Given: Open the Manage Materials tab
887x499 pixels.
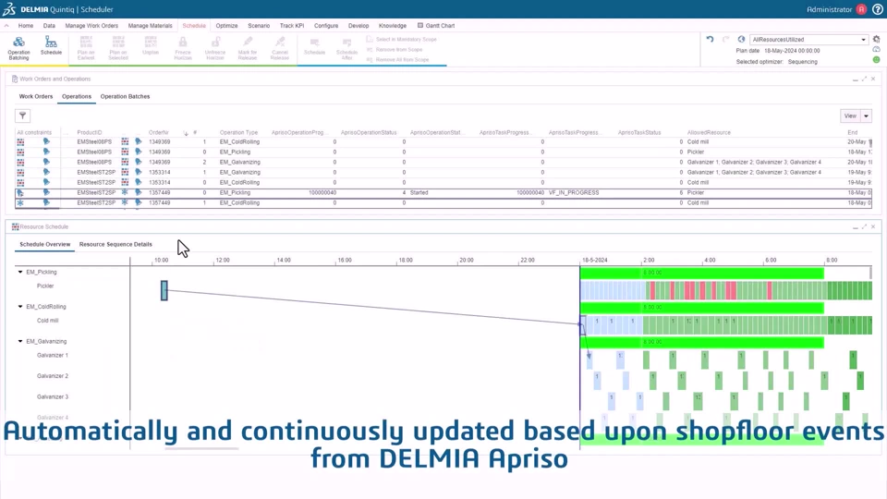Looking at the screenshot, I should point(150,26).
